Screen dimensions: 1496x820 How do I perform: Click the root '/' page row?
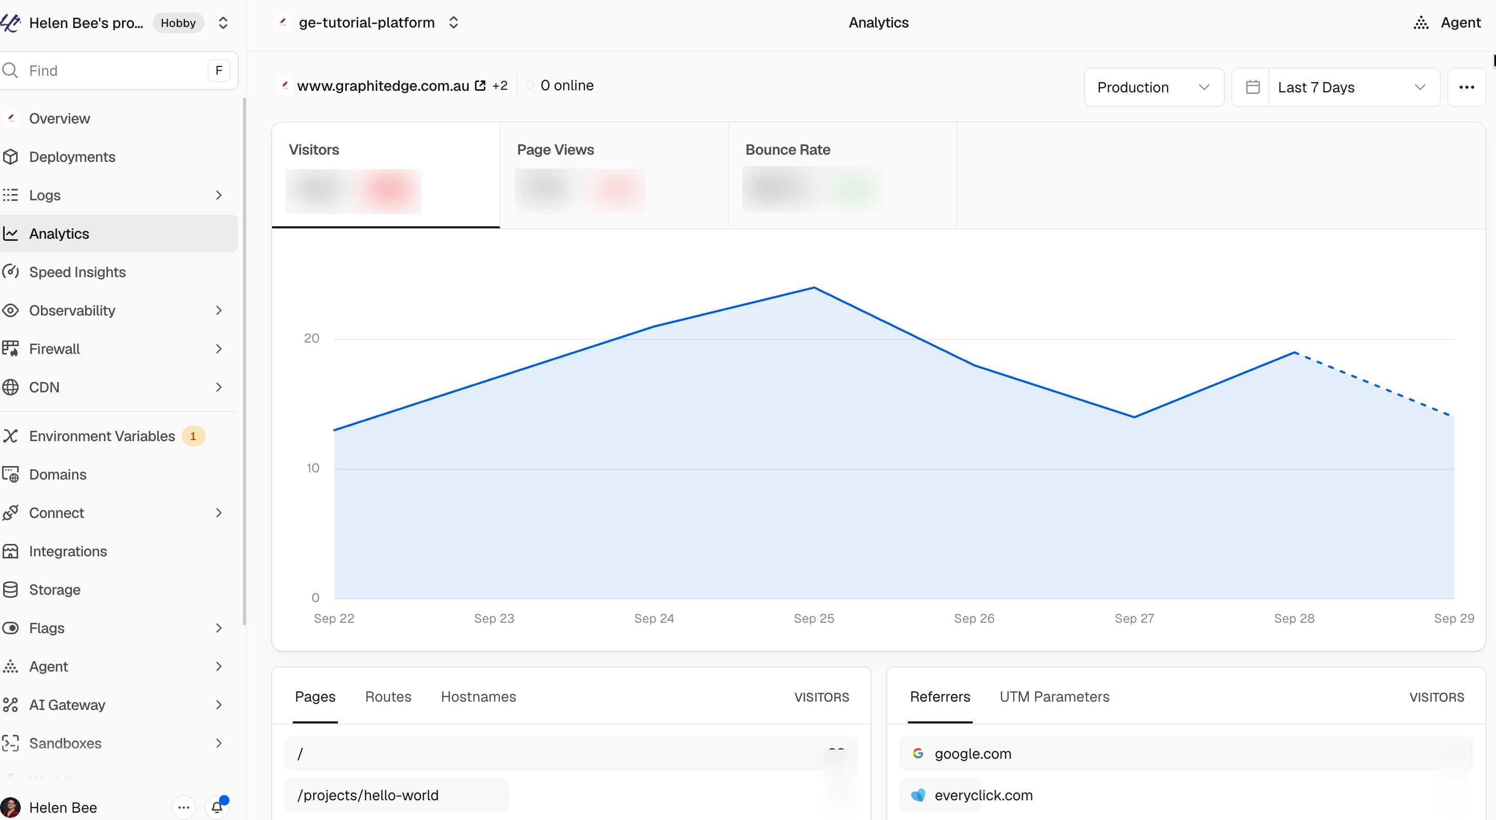570,754
